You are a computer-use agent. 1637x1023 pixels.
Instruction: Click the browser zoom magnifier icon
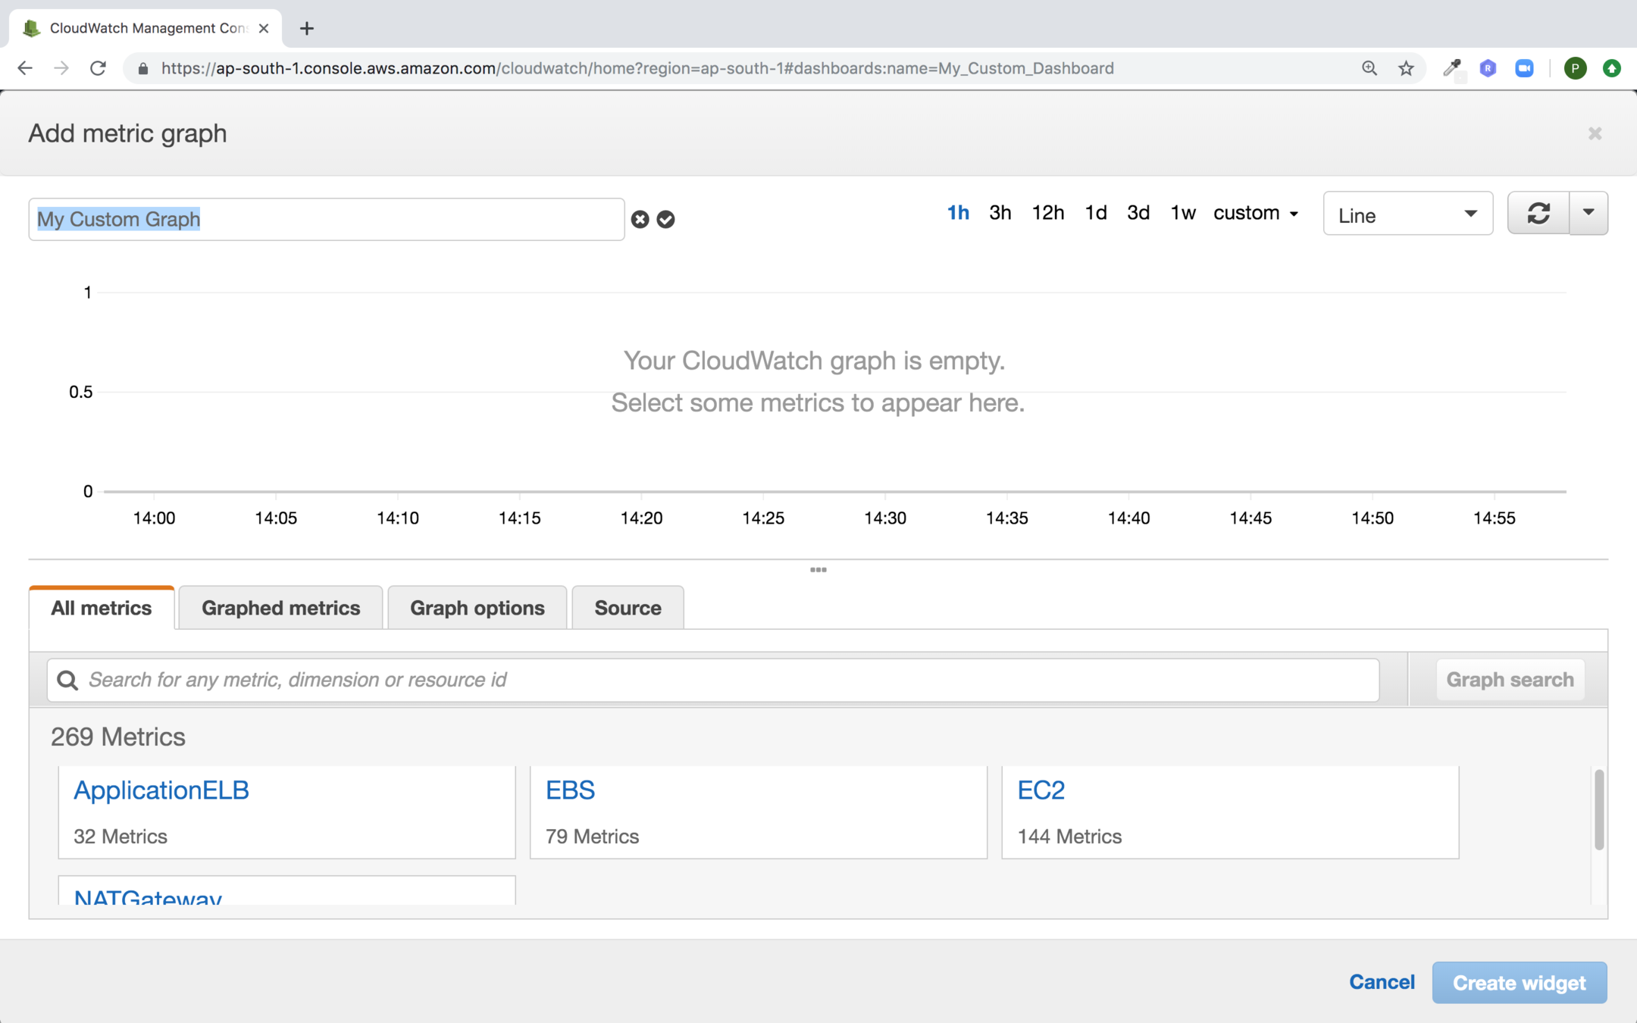(1369, 68)
